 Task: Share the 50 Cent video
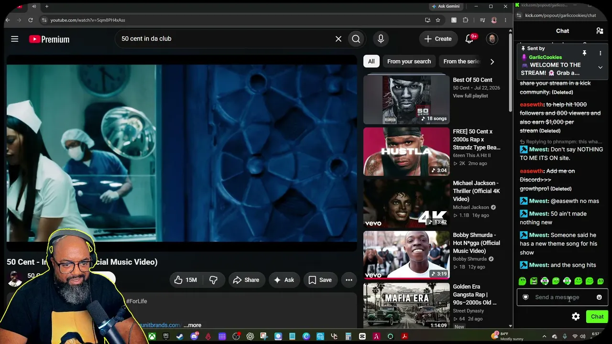tap(246, 280)
